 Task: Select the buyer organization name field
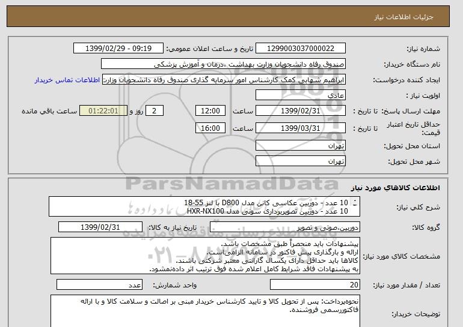223,64
